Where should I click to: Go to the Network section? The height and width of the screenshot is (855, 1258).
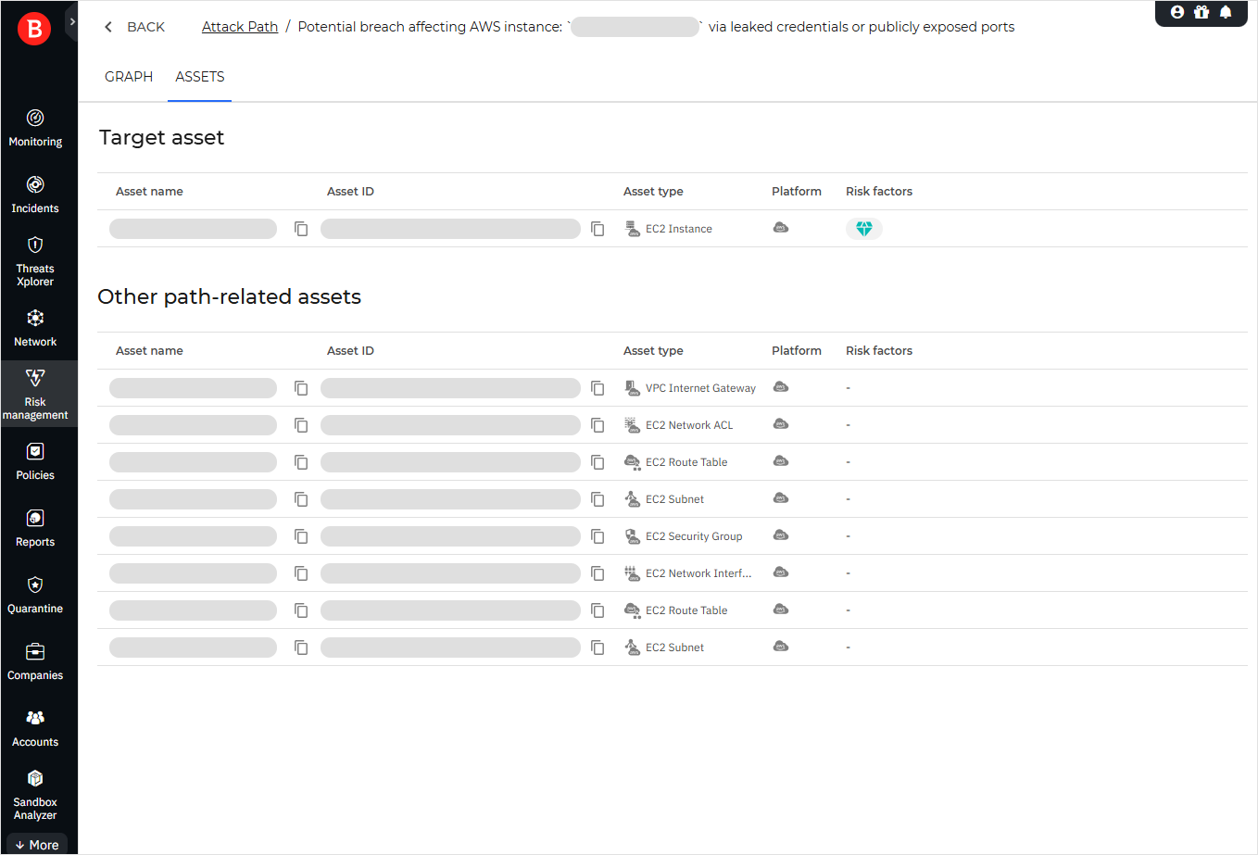point(35,329)
